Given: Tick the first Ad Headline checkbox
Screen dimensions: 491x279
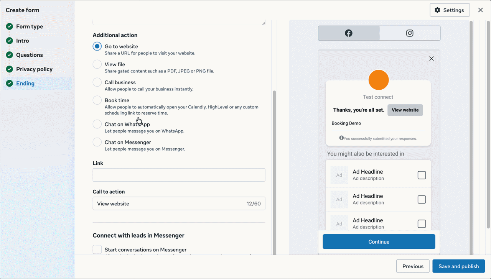Looking at the screenshot, I should [x=422, y=175].
